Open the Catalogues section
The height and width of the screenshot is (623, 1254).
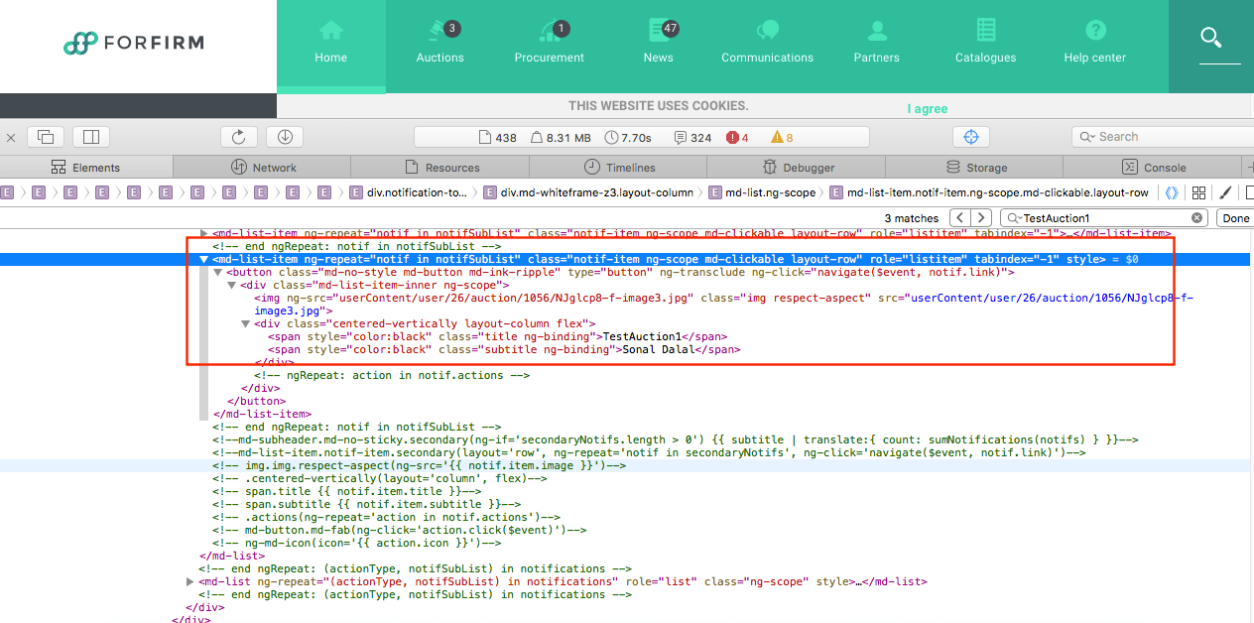click(985, 41)
